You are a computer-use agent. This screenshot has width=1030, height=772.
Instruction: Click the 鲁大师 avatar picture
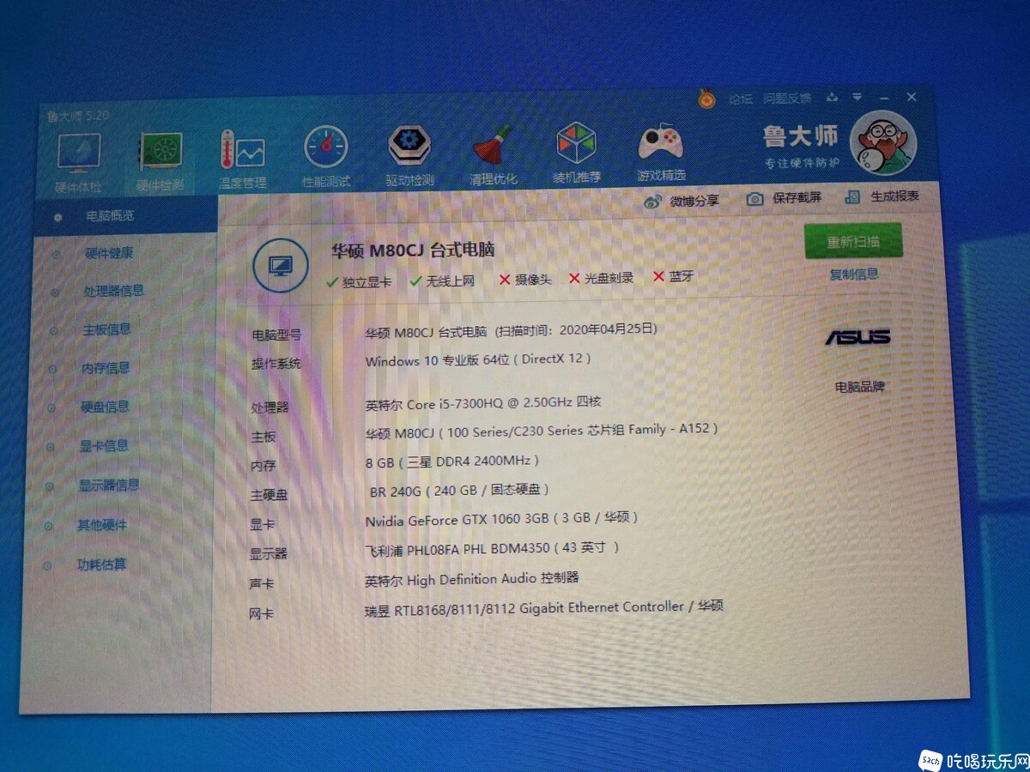click(883, 142)
